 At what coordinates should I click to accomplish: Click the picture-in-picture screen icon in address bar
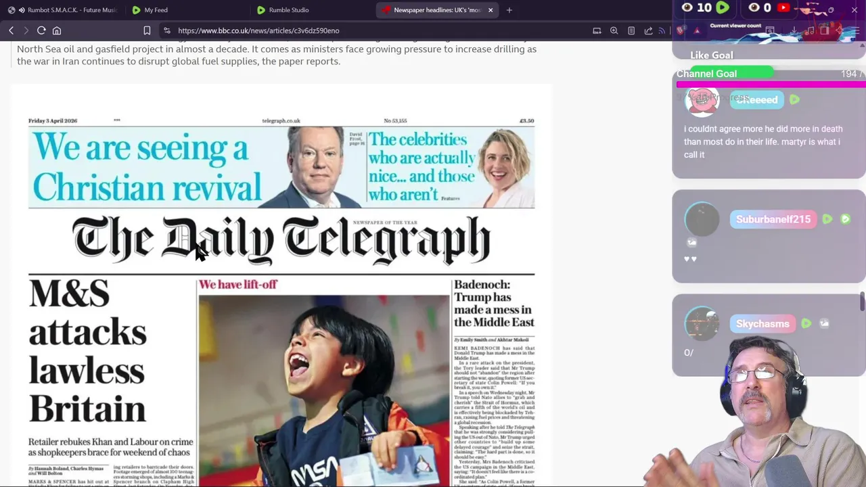point(597,30)
